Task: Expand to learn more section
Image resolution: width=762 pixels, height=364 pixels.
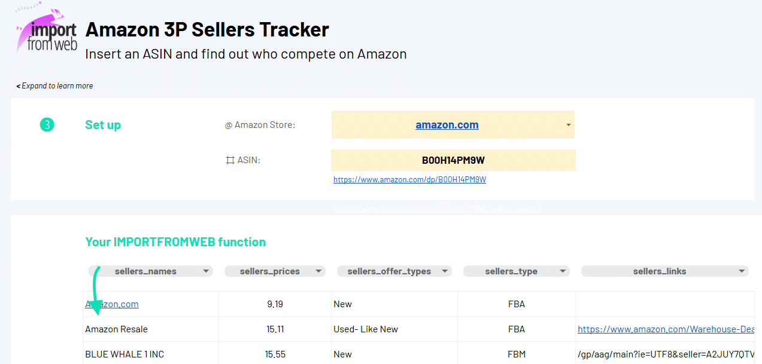Action: coord(55,86)
